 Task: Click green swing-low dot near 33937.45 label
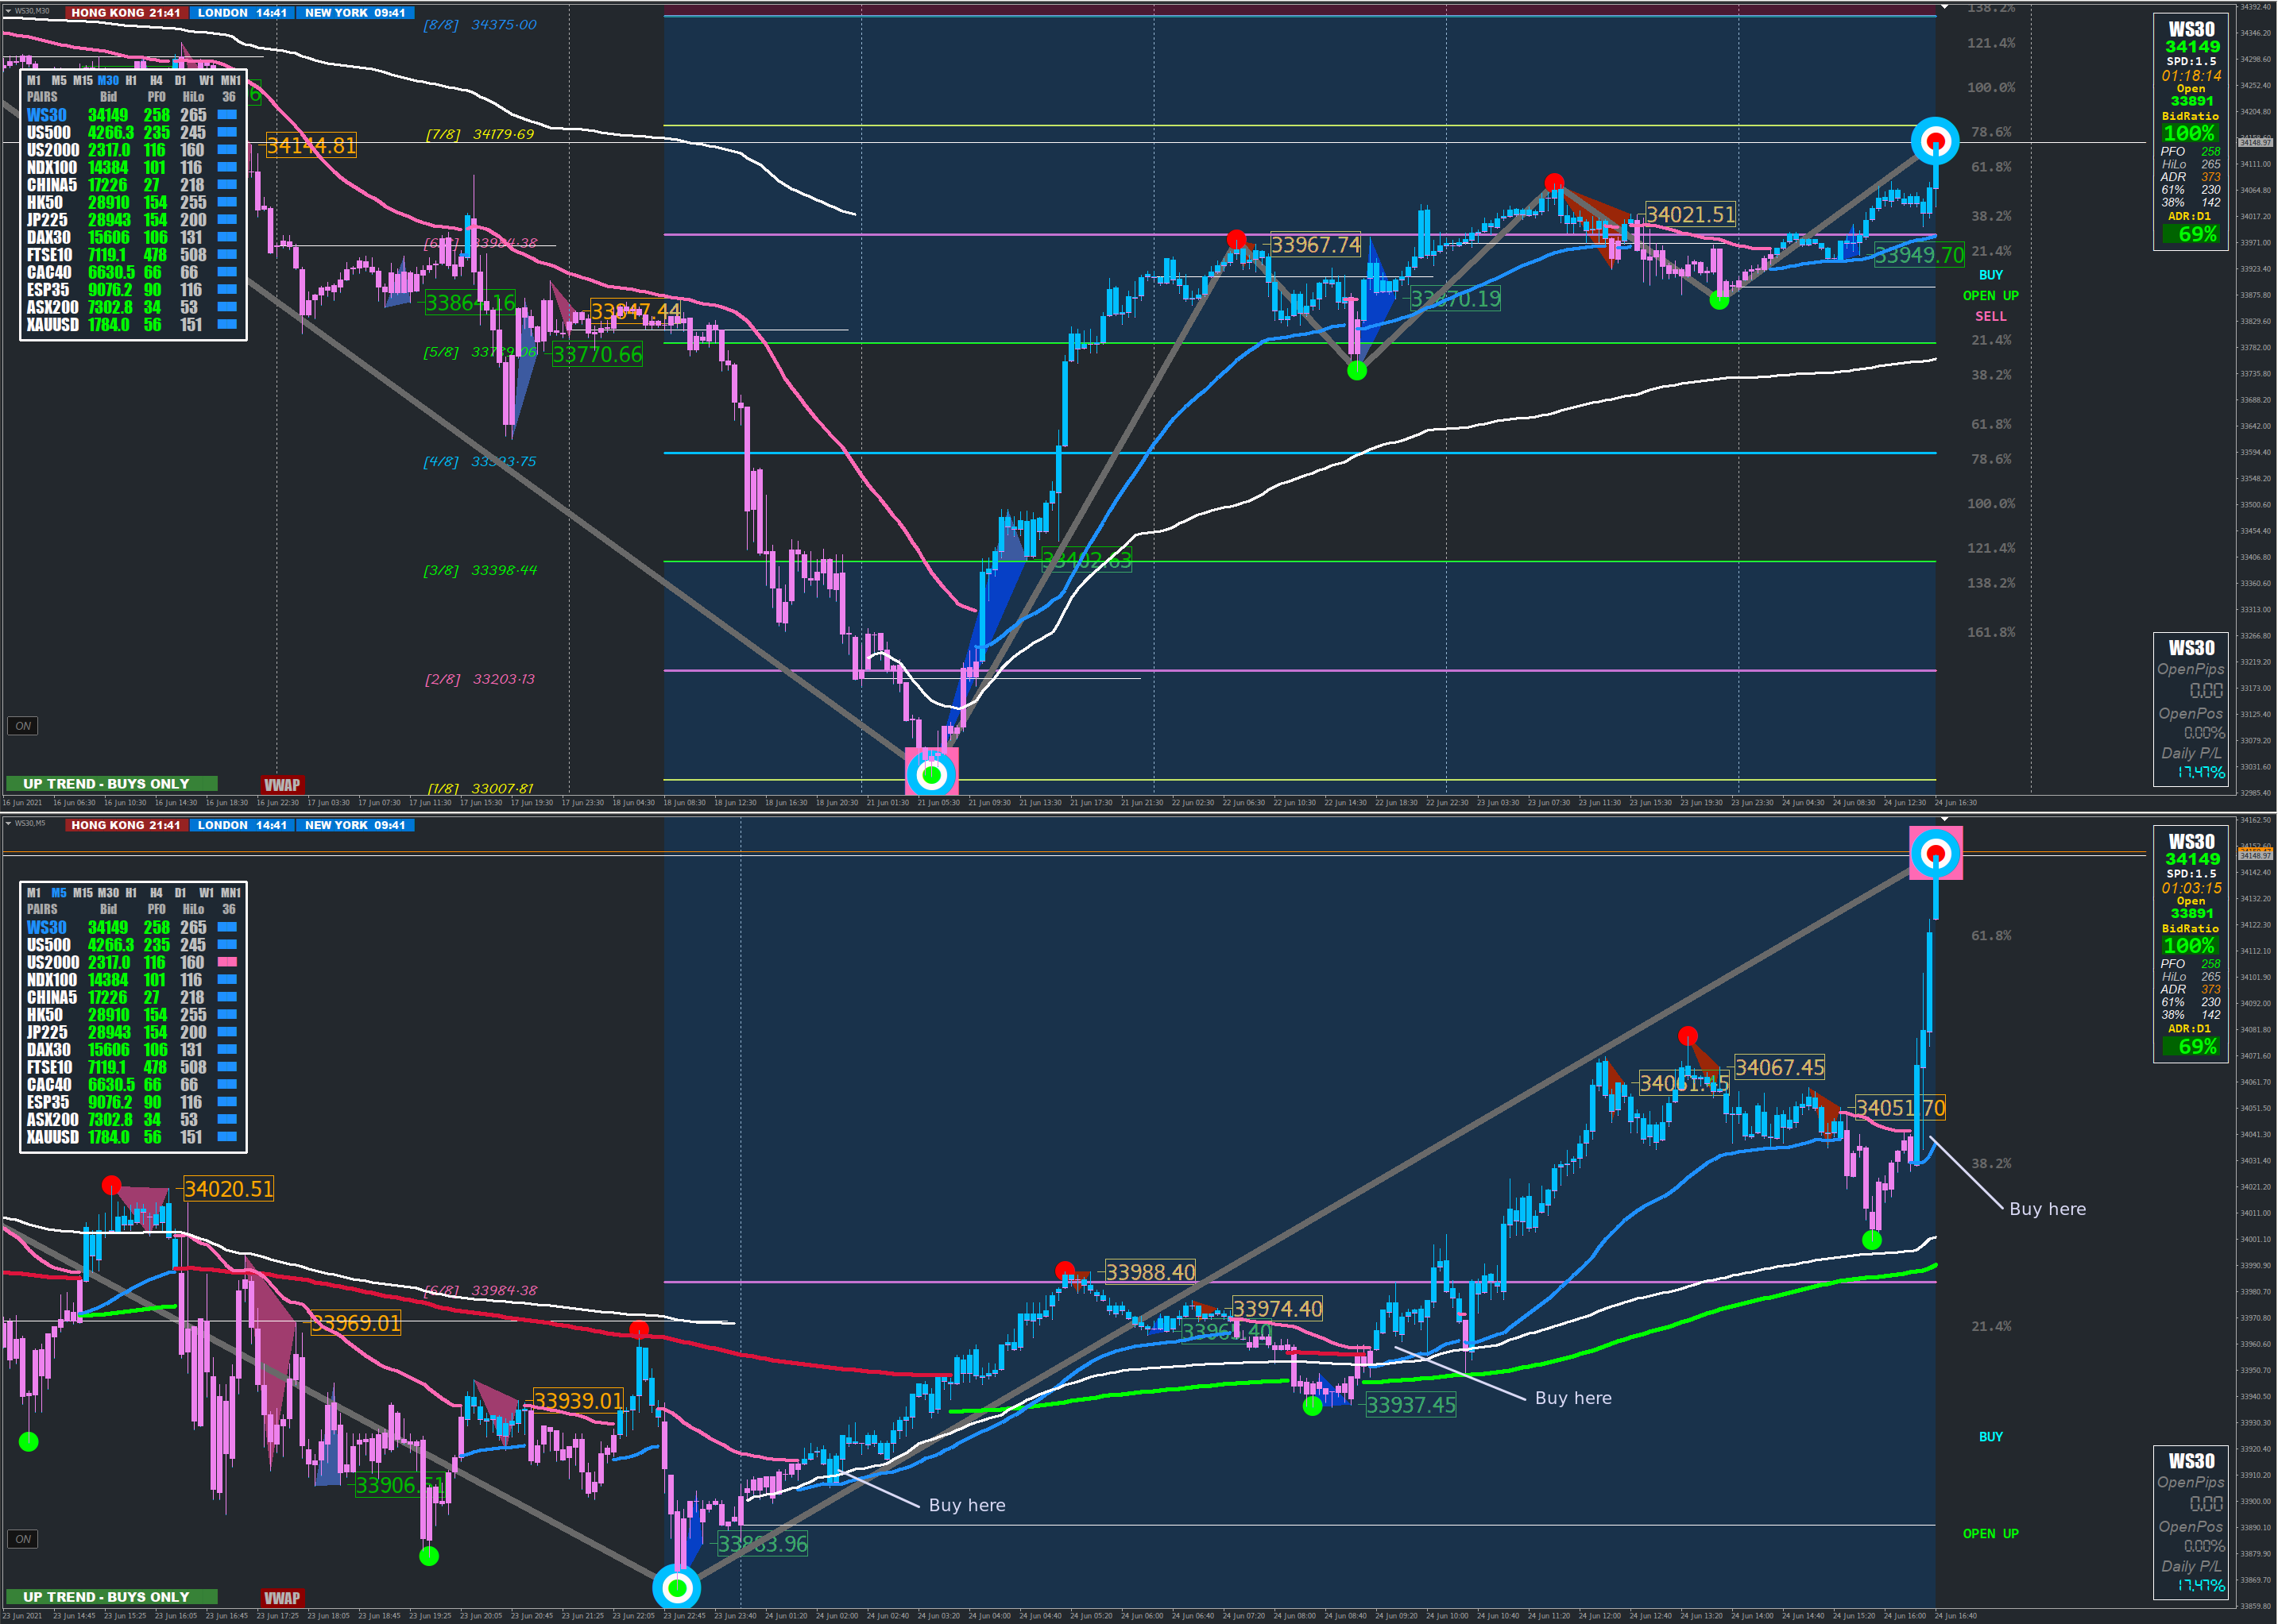click(x=1313, y=1406)
